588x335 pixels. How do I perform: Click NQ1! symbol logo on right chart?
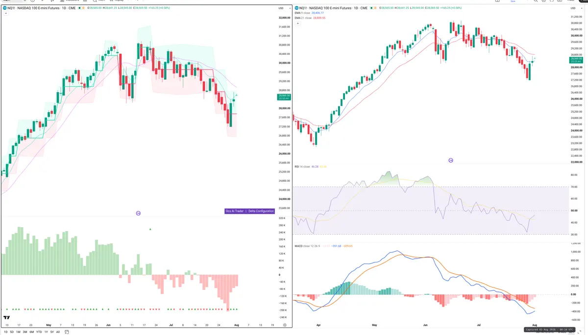click(x=297, y=8)
